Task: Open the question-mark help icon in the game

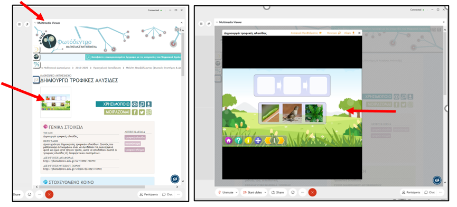Action: 238,140
